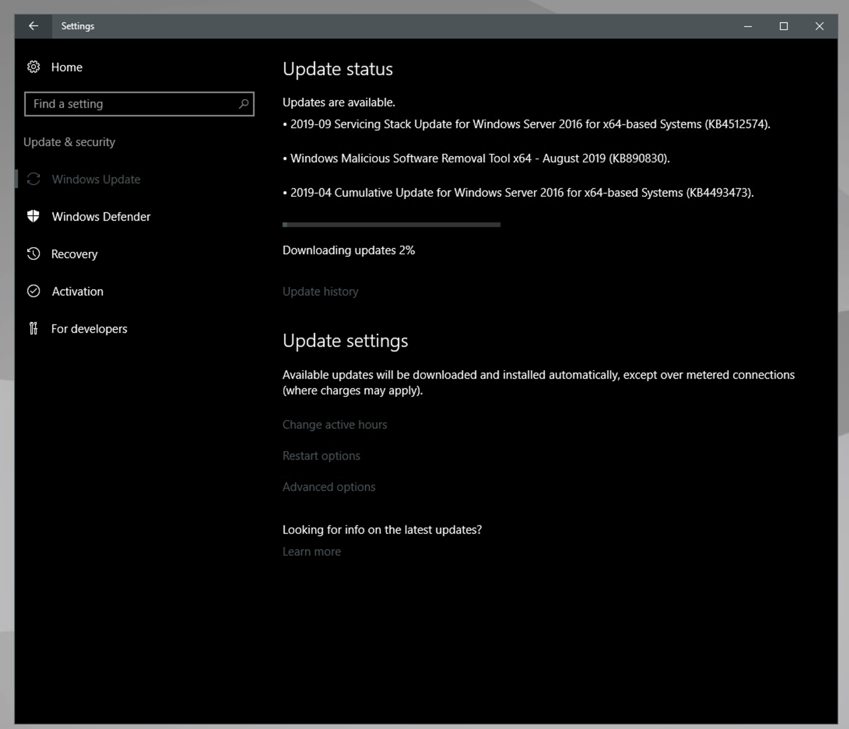This screenshot has height=729, width=849.
Task: Close the Settings window
Action: [x=819, y=26]
